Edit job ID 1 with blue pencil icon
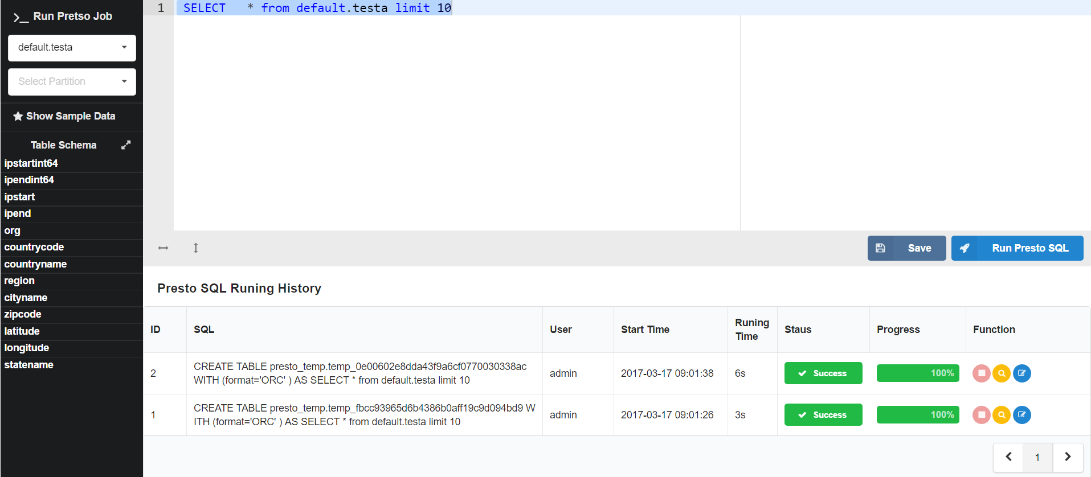Viewport: 1091px width, 477px height. tap(1022, 415)
